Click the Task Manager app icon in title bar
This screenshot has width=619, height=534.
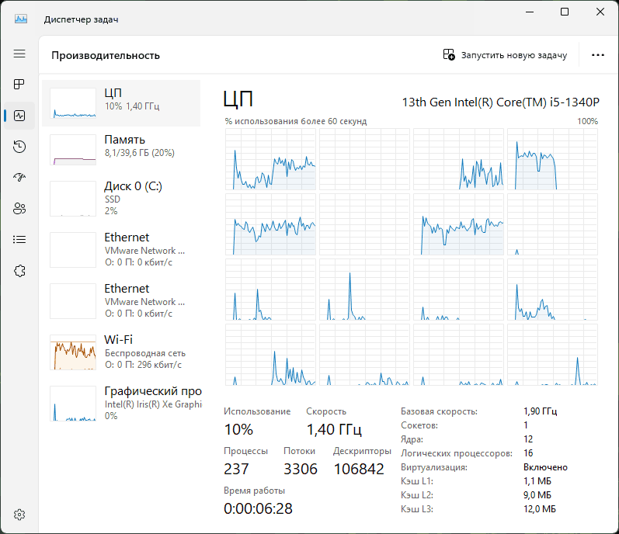pos(21,19)
